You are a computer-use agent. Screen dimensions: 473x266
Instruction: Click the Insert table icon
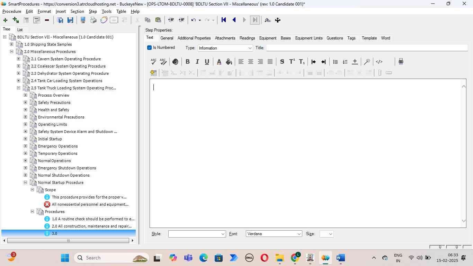[x=153, y=73]
